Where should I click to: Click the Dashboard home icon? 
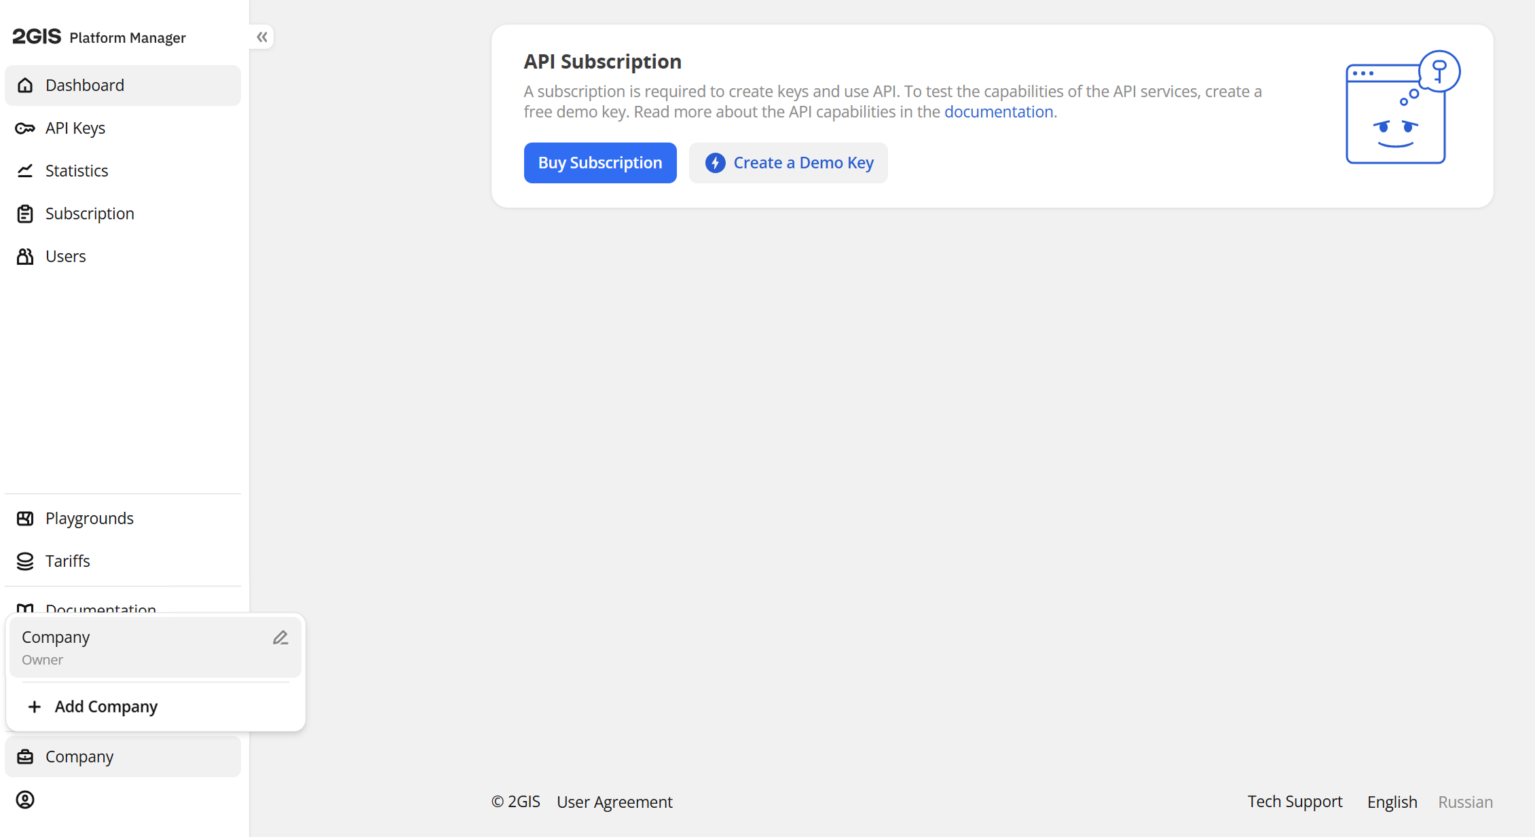coord(25,86)
